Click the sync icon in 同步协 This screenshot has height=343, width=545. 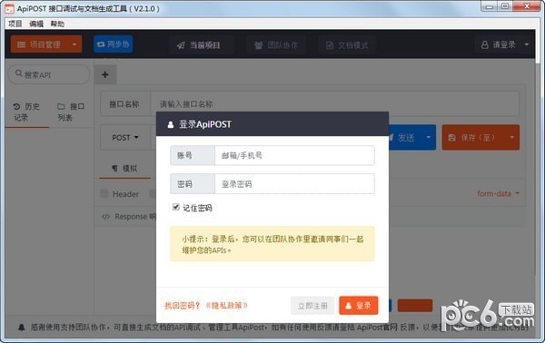coord(101,44)
